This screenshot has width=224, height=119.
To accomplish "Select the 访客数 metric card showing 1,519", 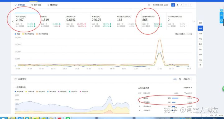I will 53,21.
